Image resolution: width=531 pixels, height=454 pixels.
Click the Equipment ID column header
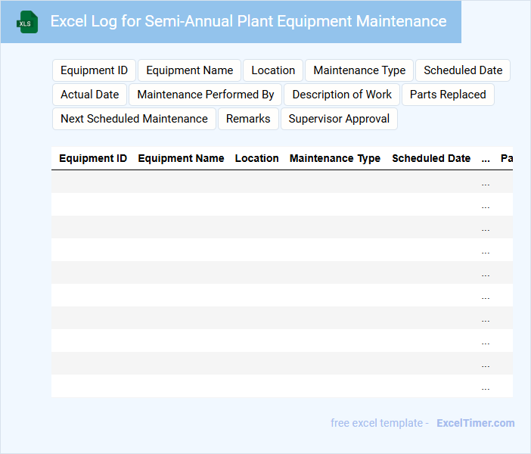[x=93, y=159]
